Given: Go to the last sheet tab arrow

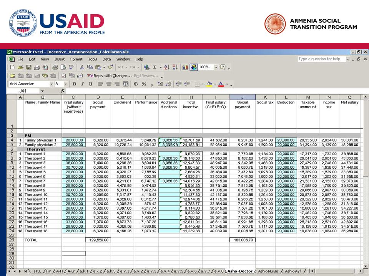Looking at the screenshot, I should tap(25, 271).
